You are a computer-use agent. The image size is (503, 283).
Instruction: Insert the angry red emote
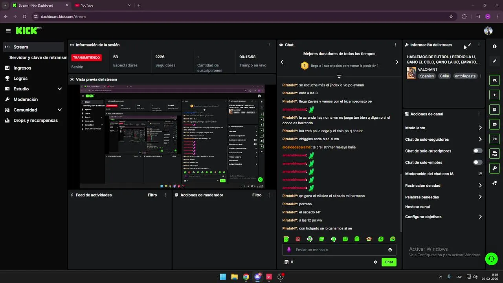point(298,239)
